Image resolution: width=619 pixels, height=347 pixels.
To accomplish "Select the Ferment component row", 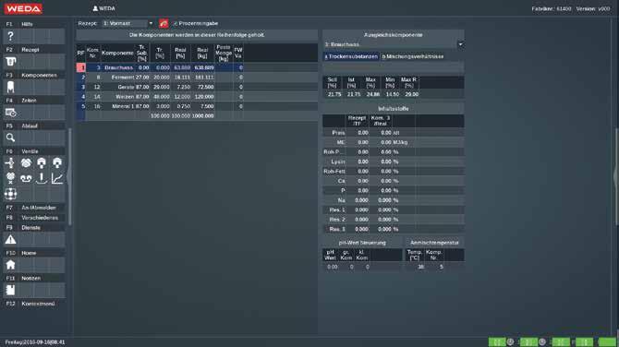I will point(197,78).
